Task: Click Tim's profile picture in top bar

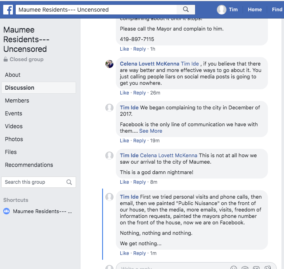Action: pyautogui.click(x=222, y=10)
